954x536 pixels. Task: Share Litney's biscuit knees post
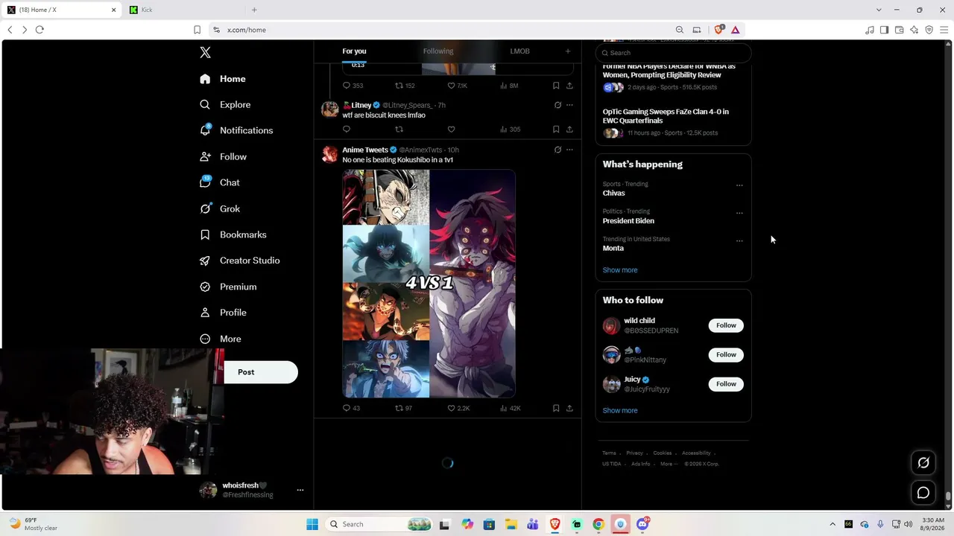[569, 130]
